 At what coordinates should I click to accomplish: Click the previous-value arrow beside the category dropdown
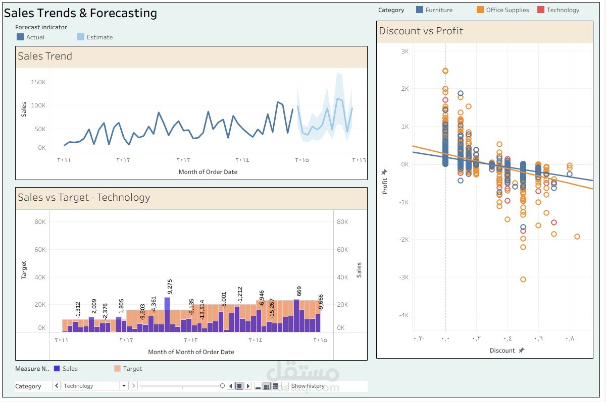coord(56,385)
